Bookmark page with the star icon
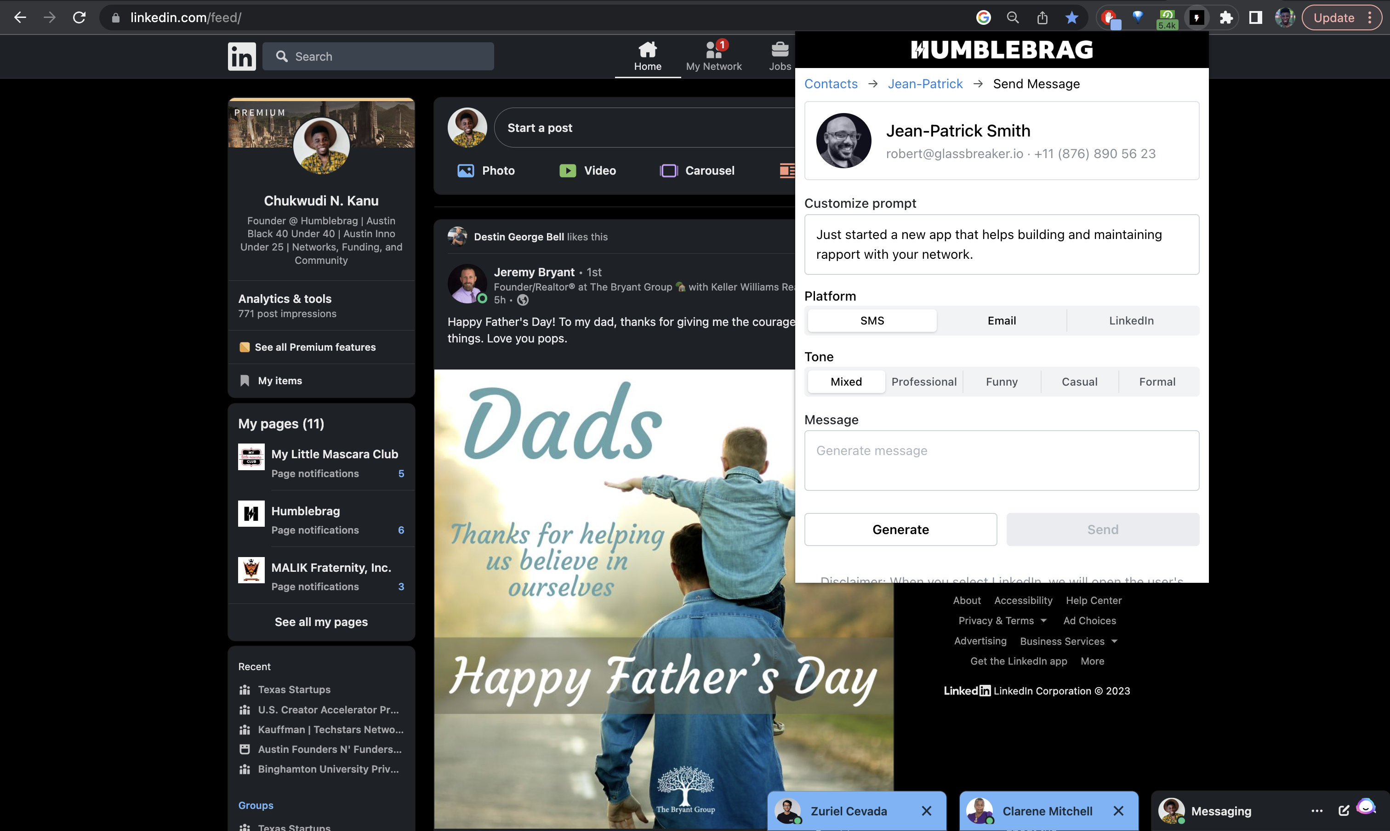The image size is (1390, 831). point(1071,18)
